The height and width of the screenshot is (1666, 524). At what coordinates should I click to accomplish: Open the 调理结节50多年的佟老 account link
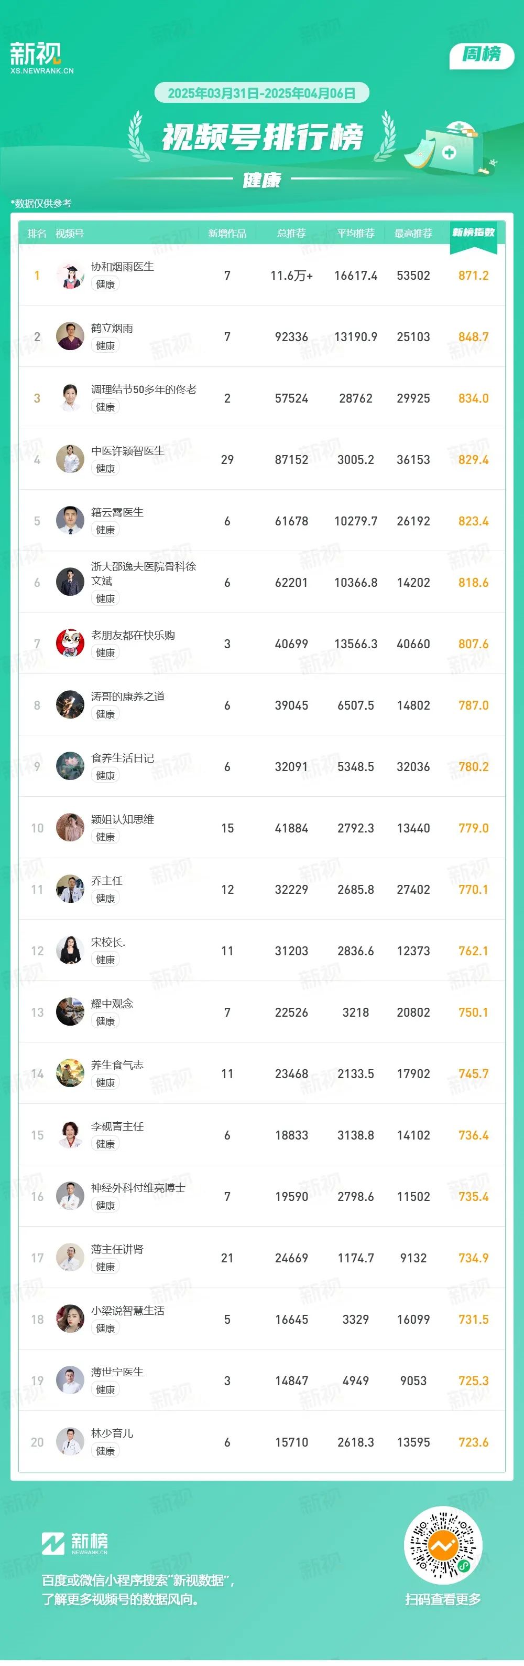144,389
